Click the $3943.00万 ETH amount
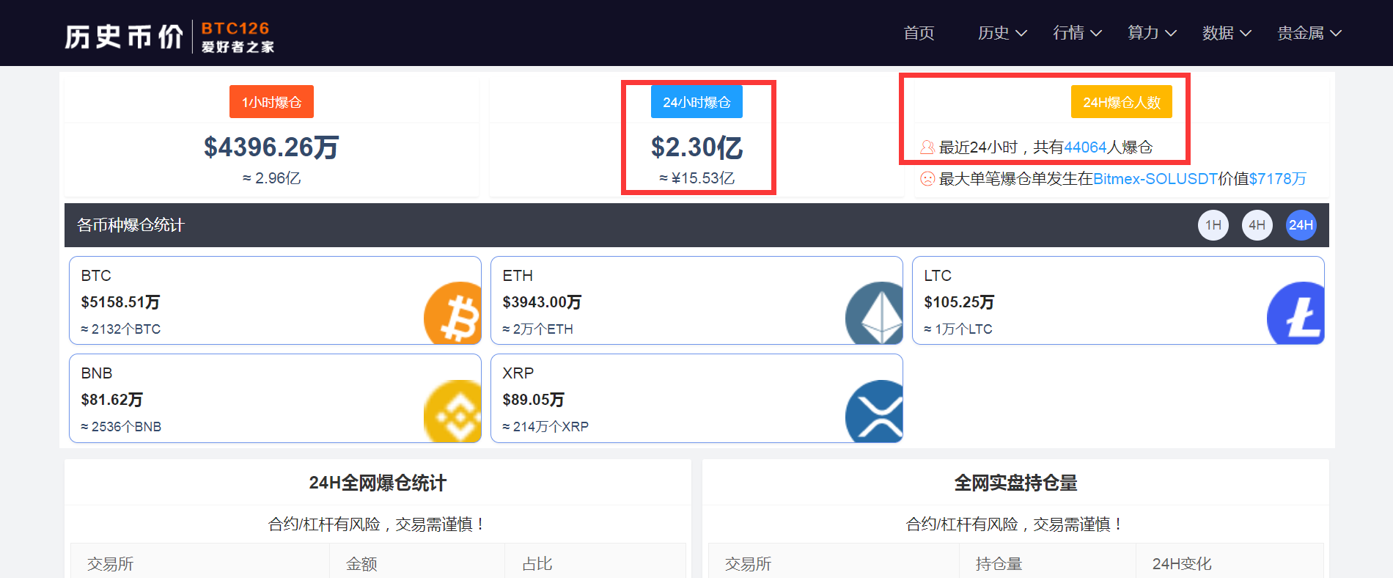Viewport: 1393px width, 578px height. (542, 302)
